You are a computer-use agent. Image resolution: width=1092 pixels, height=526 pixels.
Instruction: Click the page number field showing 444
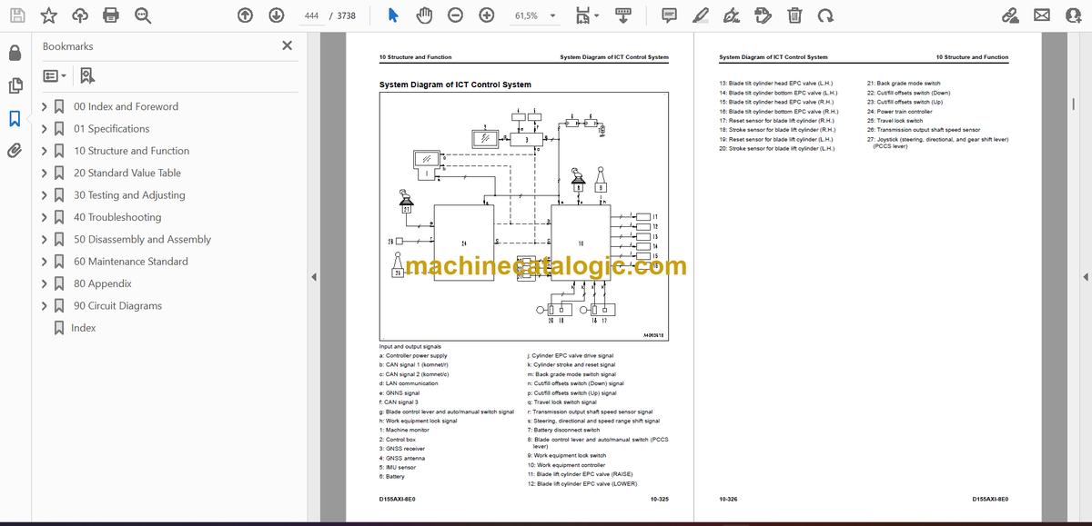310,15
